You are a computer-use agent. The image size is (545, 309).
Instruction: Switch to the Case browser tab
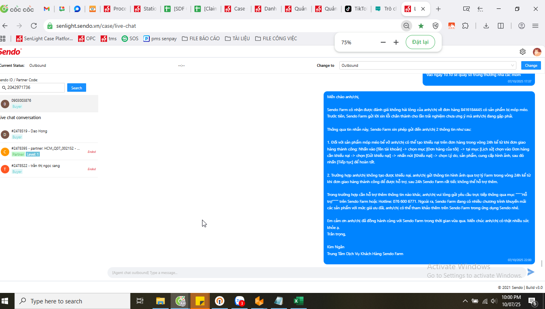pos(236,9)
